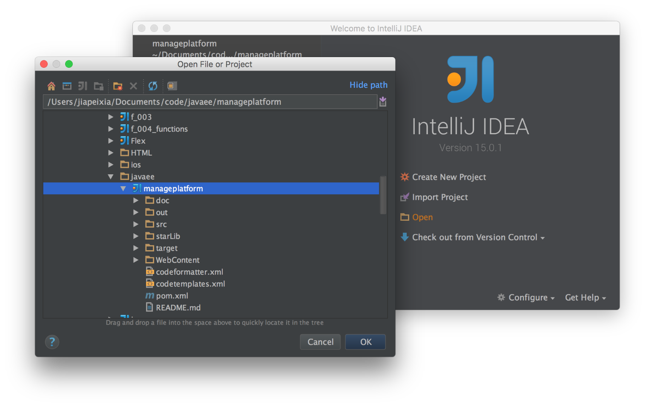This screenshot has height=407, width=646.
Task: Click the HTML folder icon
Action: point(125,152)
